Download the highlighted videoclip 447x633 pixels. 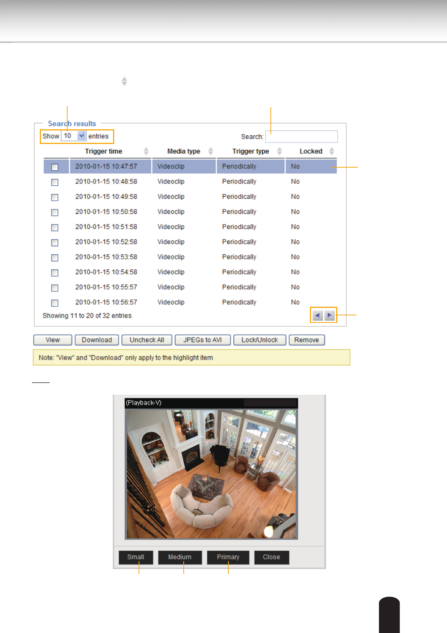(x=97, y=340)
